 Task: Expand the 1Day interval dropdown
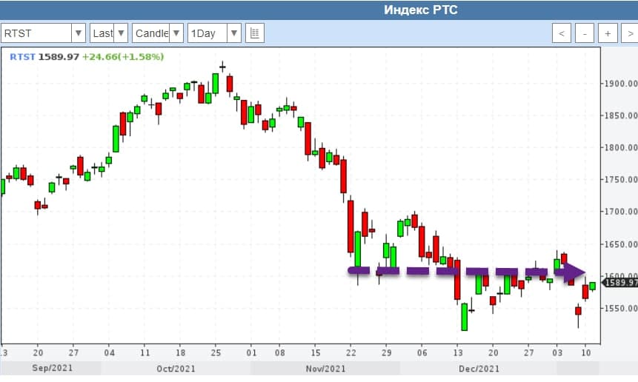tap(234, 33)
